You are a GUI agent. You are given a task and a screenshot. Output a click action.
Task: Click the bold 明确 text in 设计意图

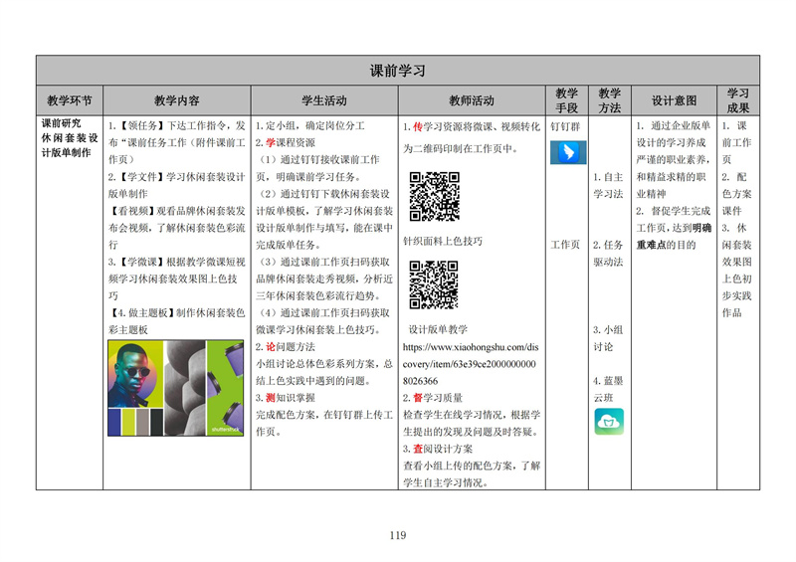coord(701,228)
